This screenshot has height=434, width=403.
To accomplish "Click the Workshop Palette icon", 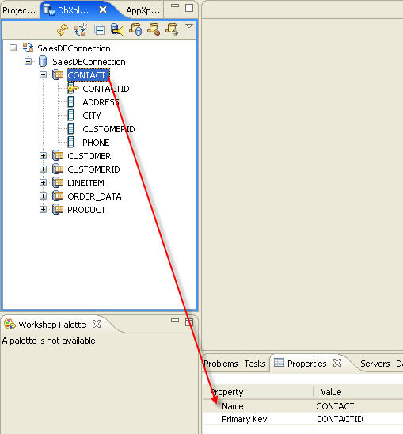I will (10, 324).
